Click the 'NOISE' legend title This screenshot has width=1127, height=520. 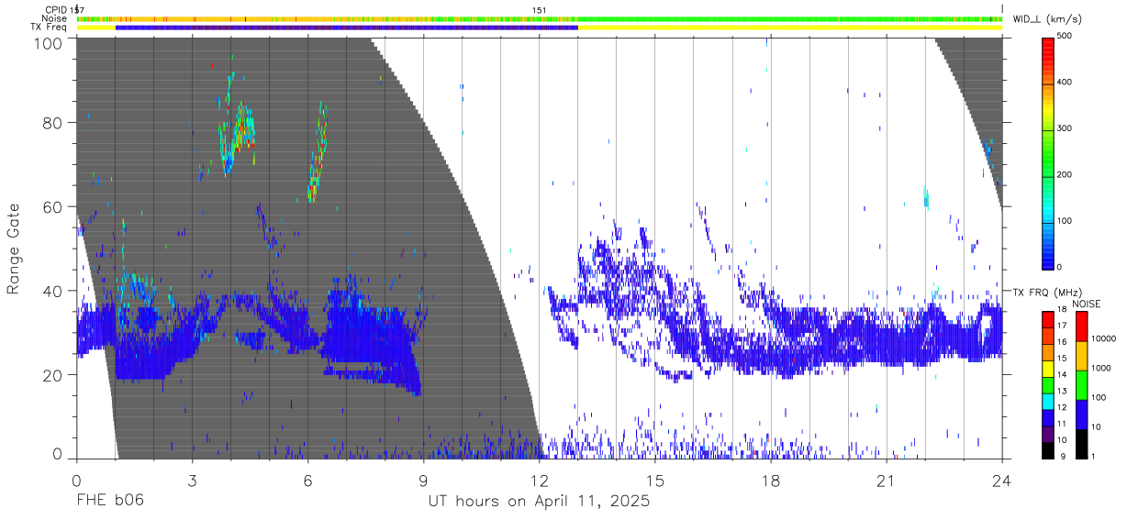coord(1086,304)
